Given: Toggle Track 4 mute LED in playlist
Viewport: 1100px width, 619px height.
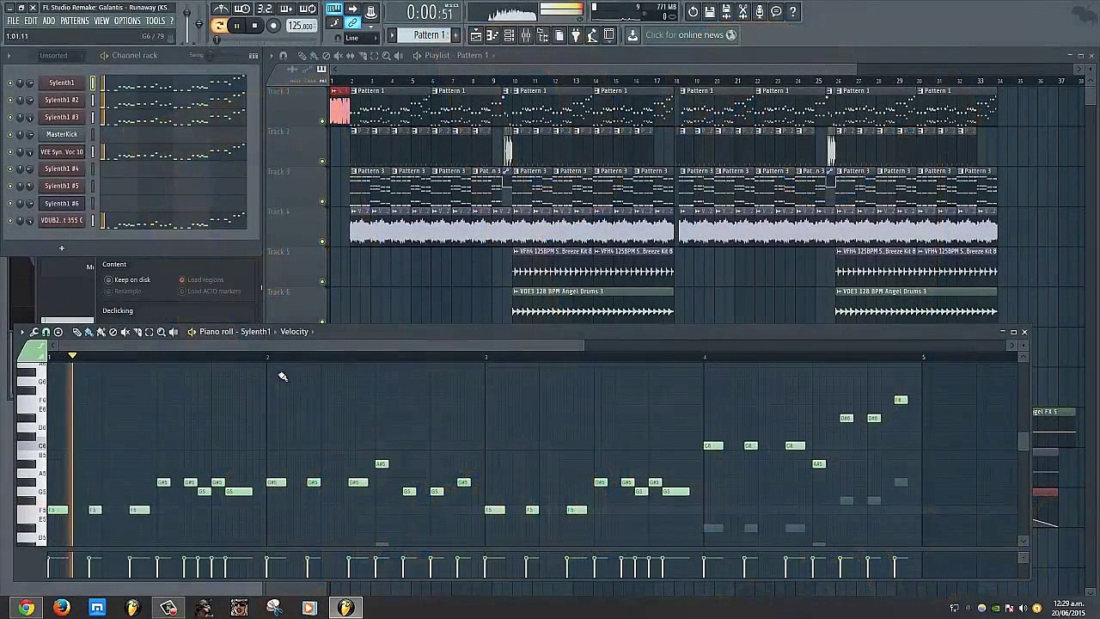Looking at the screenshot, I should point(322,242).
